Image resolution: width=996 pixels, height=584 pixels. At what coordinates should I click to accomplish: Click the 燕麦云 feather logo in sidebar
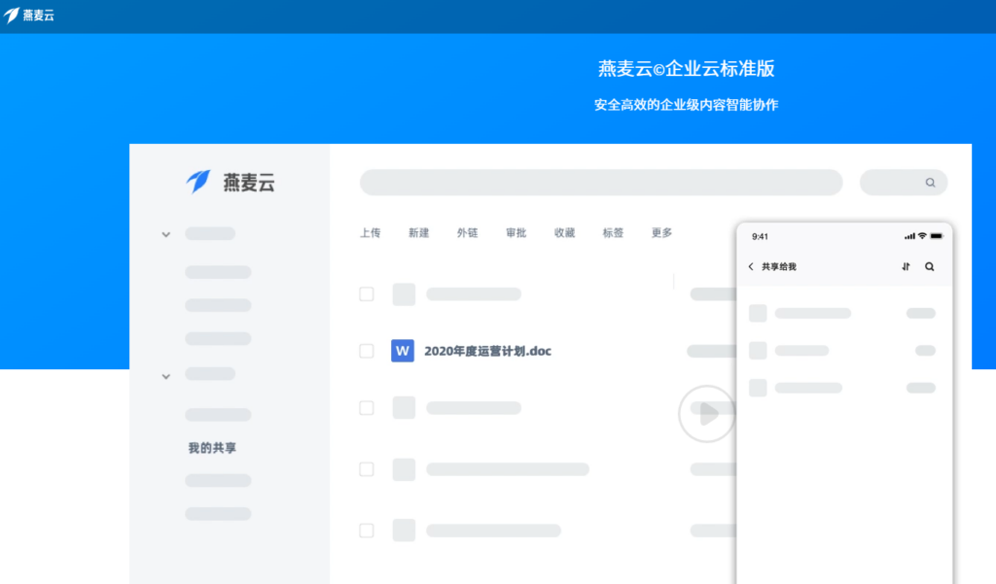pyautogui.click(x=197, y=182)
